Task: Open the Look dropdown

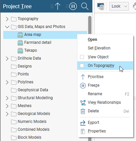Action: click(x=119, y=6)
